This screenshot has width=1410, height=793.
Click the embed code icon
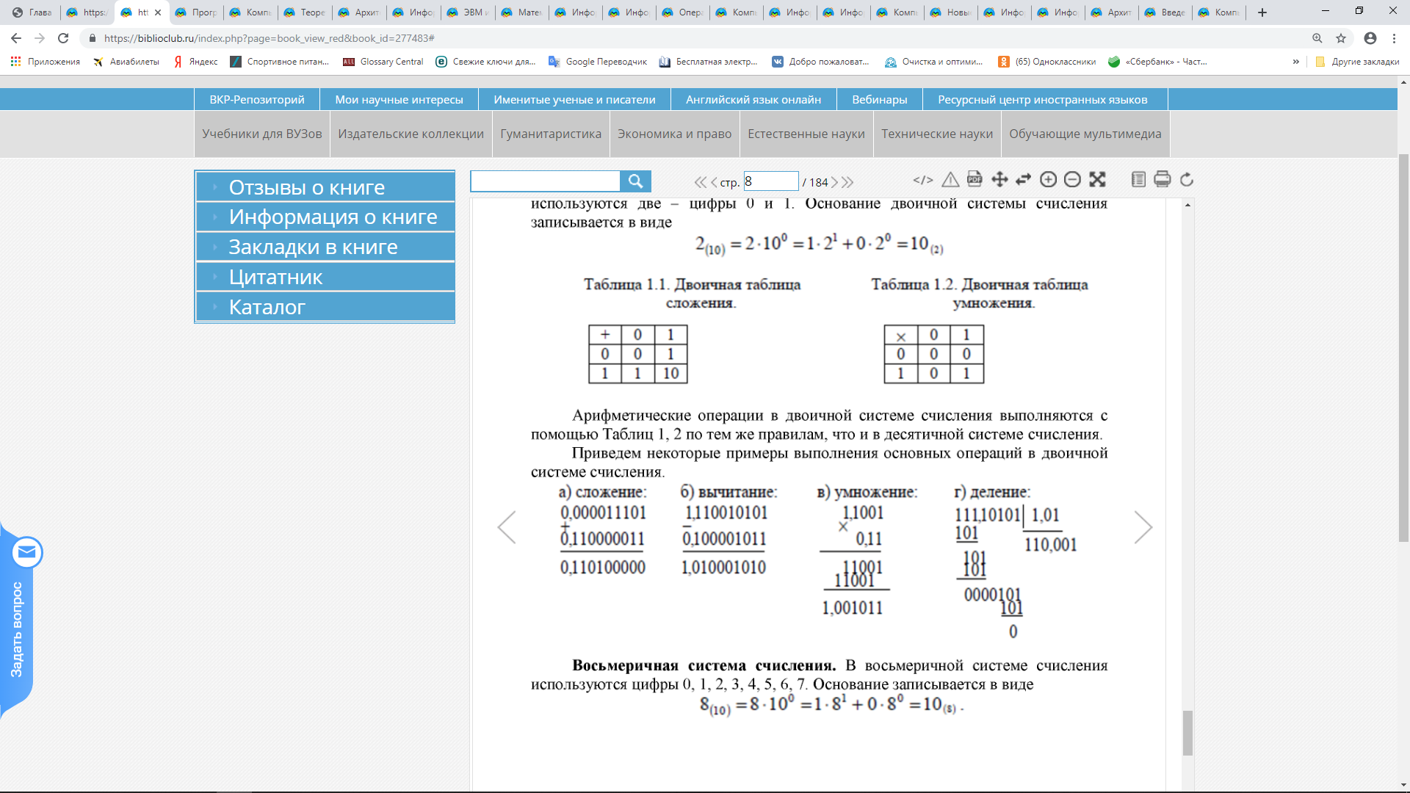(922, 180)
